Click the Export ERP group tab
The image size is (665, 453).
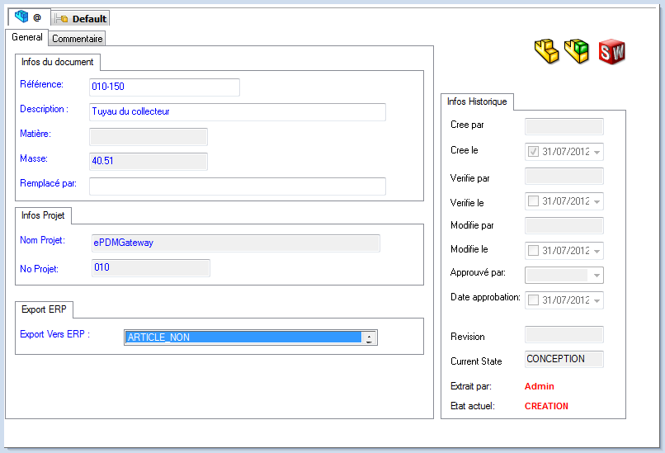pos(45,309)
